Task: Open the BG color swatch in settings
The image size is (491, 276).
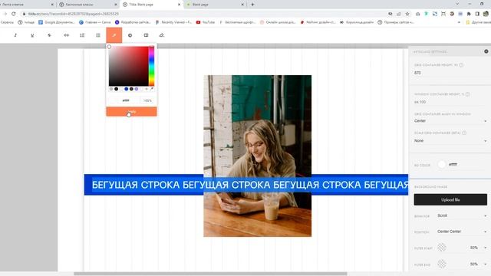Action: 442,164
